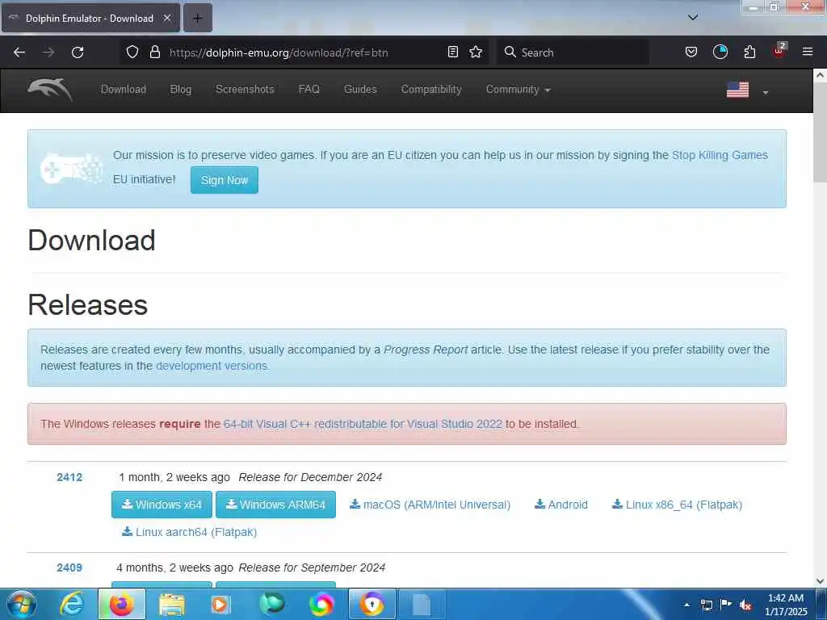
Task: Open the colorful ring app taskbar icon
Action: 321,604
